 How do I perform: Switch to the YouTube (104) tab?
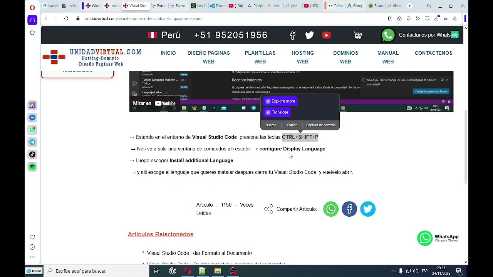pyautogui.click(x=236, y=6)
